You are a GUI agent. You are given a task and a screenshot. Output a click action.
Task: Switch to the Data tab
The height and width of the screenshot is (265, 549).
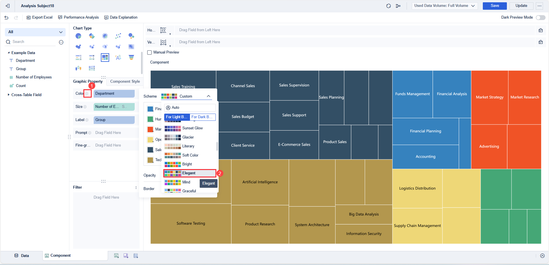click(22, 256)
